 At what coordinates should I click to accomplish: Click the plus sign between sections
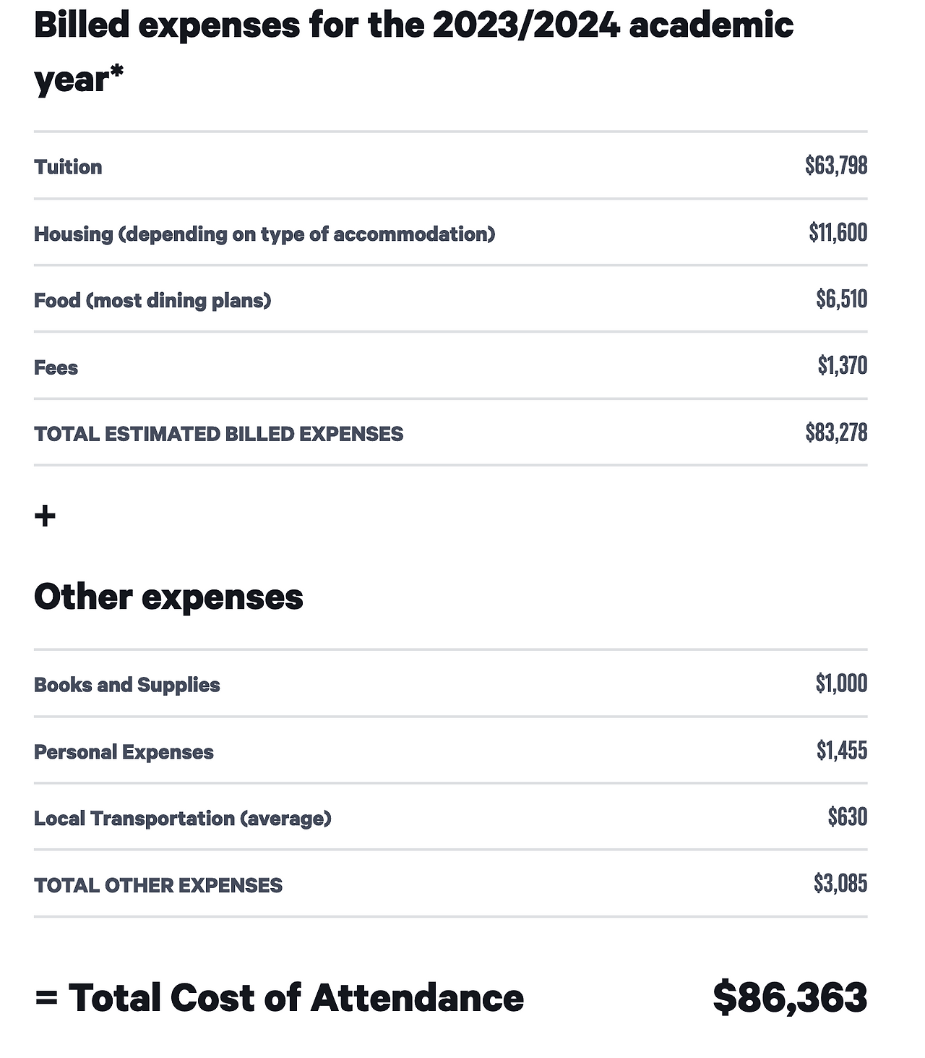tap(45, 516)
